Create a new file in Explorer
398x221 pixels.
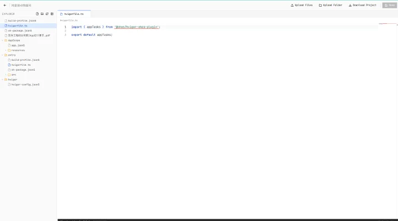[38, 14]
